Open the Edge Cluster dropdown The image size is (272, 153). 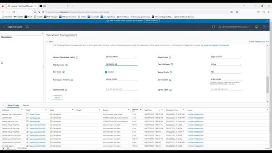point(226,57)
